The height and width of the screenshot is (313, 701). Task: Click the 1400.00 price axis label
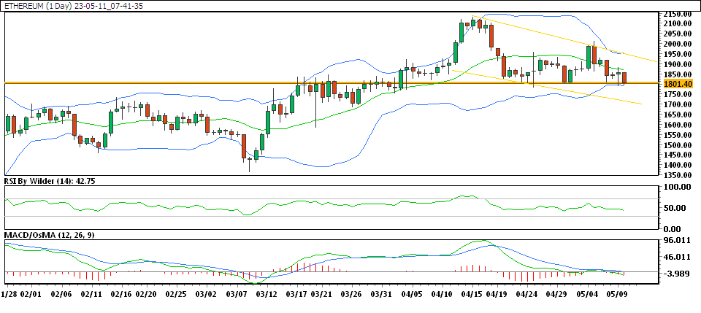click(x=678, y=165)
